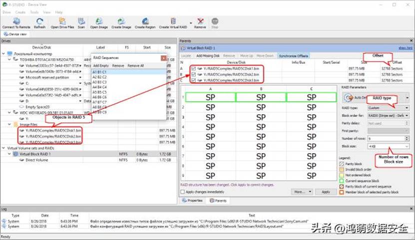Open the RAID type dropdown
Image resolution: width=415 pixels, height=240 pixels.
(x=388, y=108)
